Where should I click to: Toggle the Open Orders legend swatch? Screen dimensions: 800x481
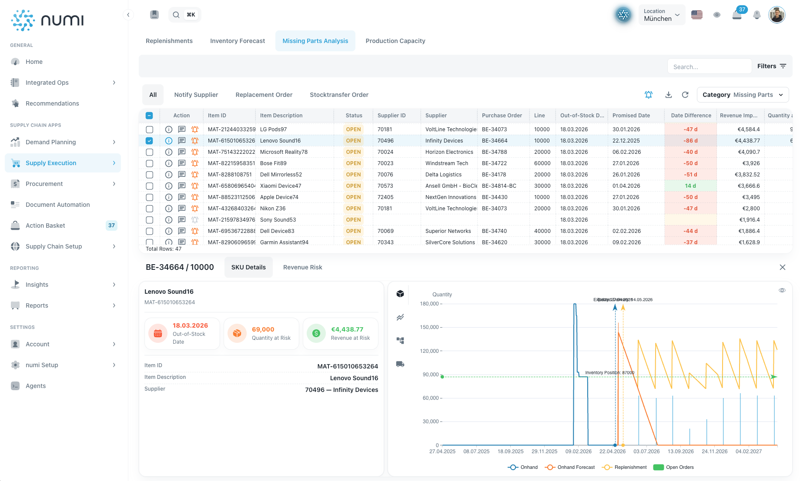coord(659,467)
